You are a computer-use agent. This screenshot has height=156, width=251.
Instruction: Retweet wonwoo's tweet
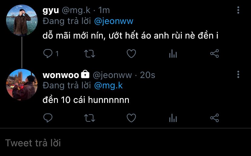[89, 118]
